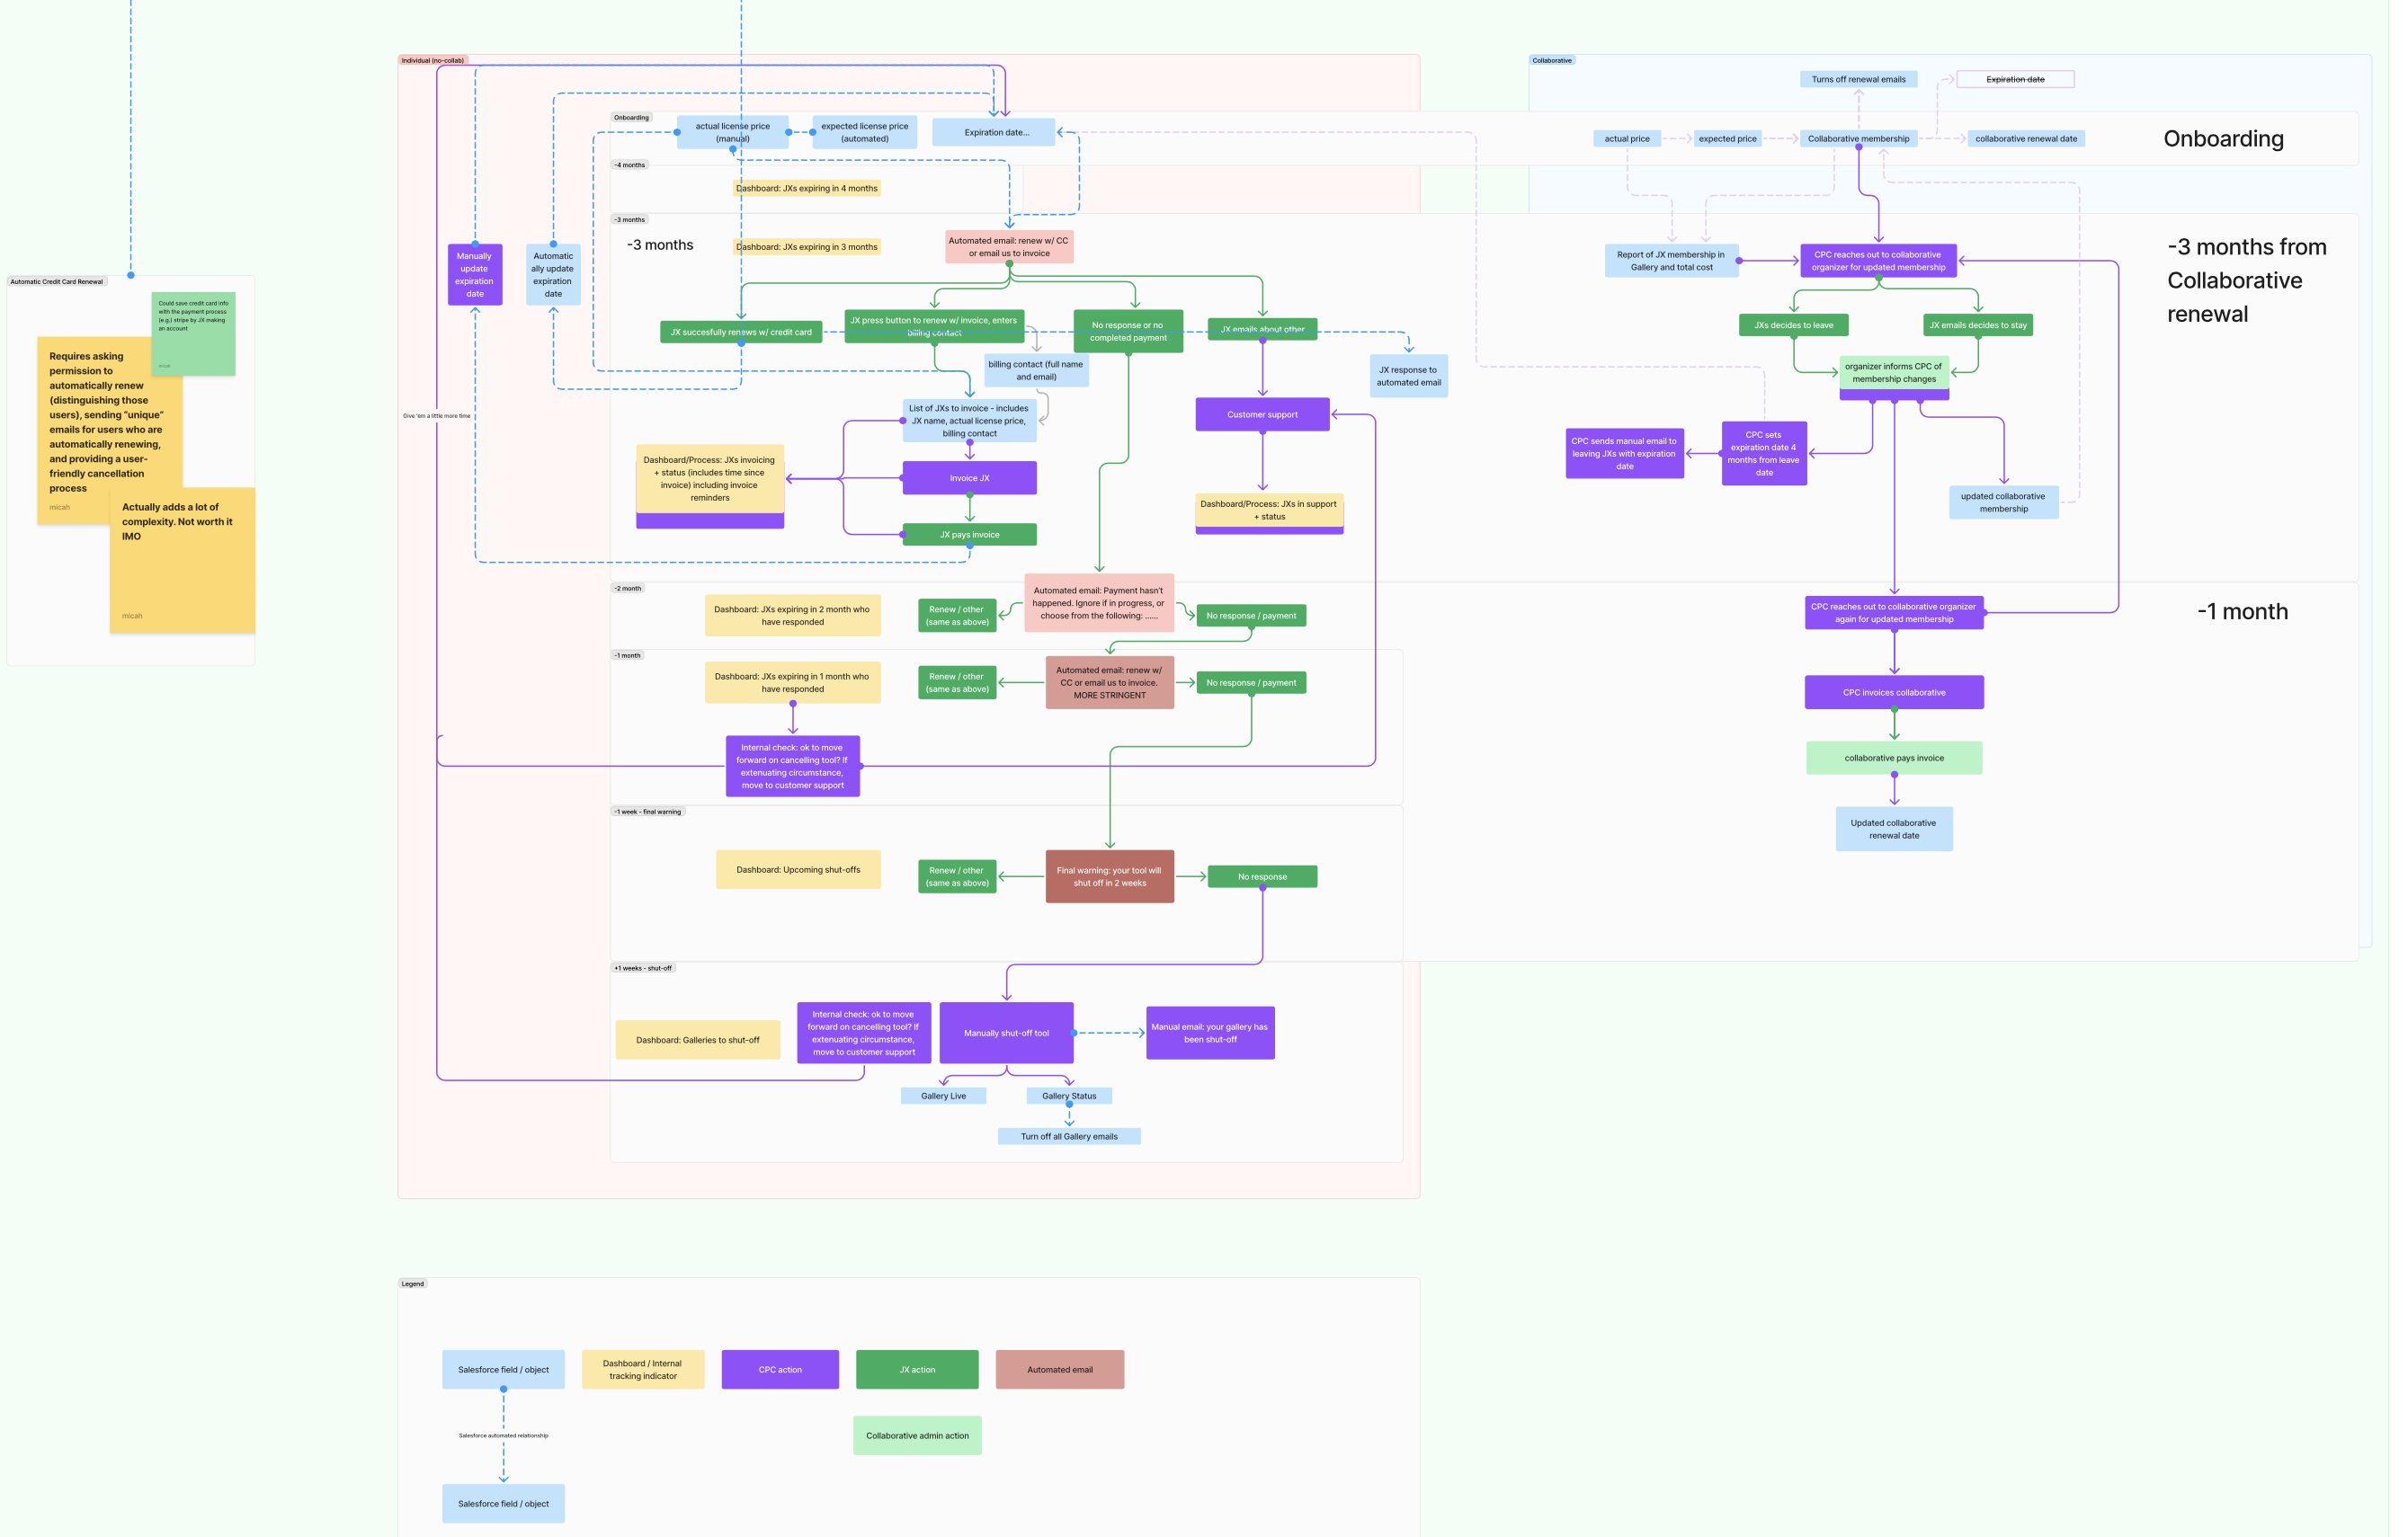Click the legend's CPC action swatch
Screen dimensions: 2408x1537
(x=780, y=1370)
